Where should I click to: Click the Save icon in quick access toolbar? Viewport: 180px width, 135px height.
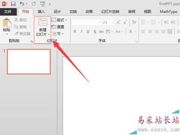(13, 4)
